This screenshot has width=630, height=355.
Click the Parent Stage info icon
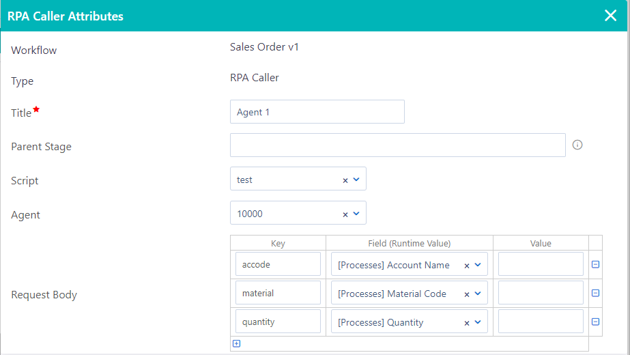(577, 145)
